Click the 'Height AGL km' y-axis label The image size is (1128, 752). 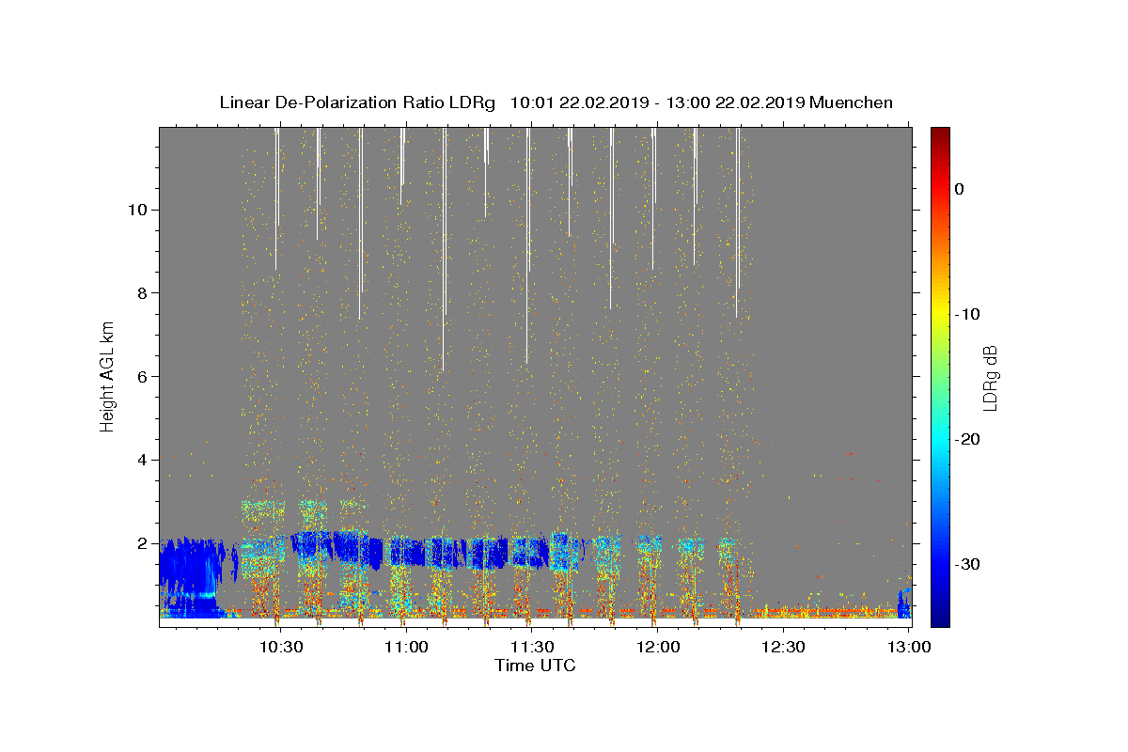108,376
